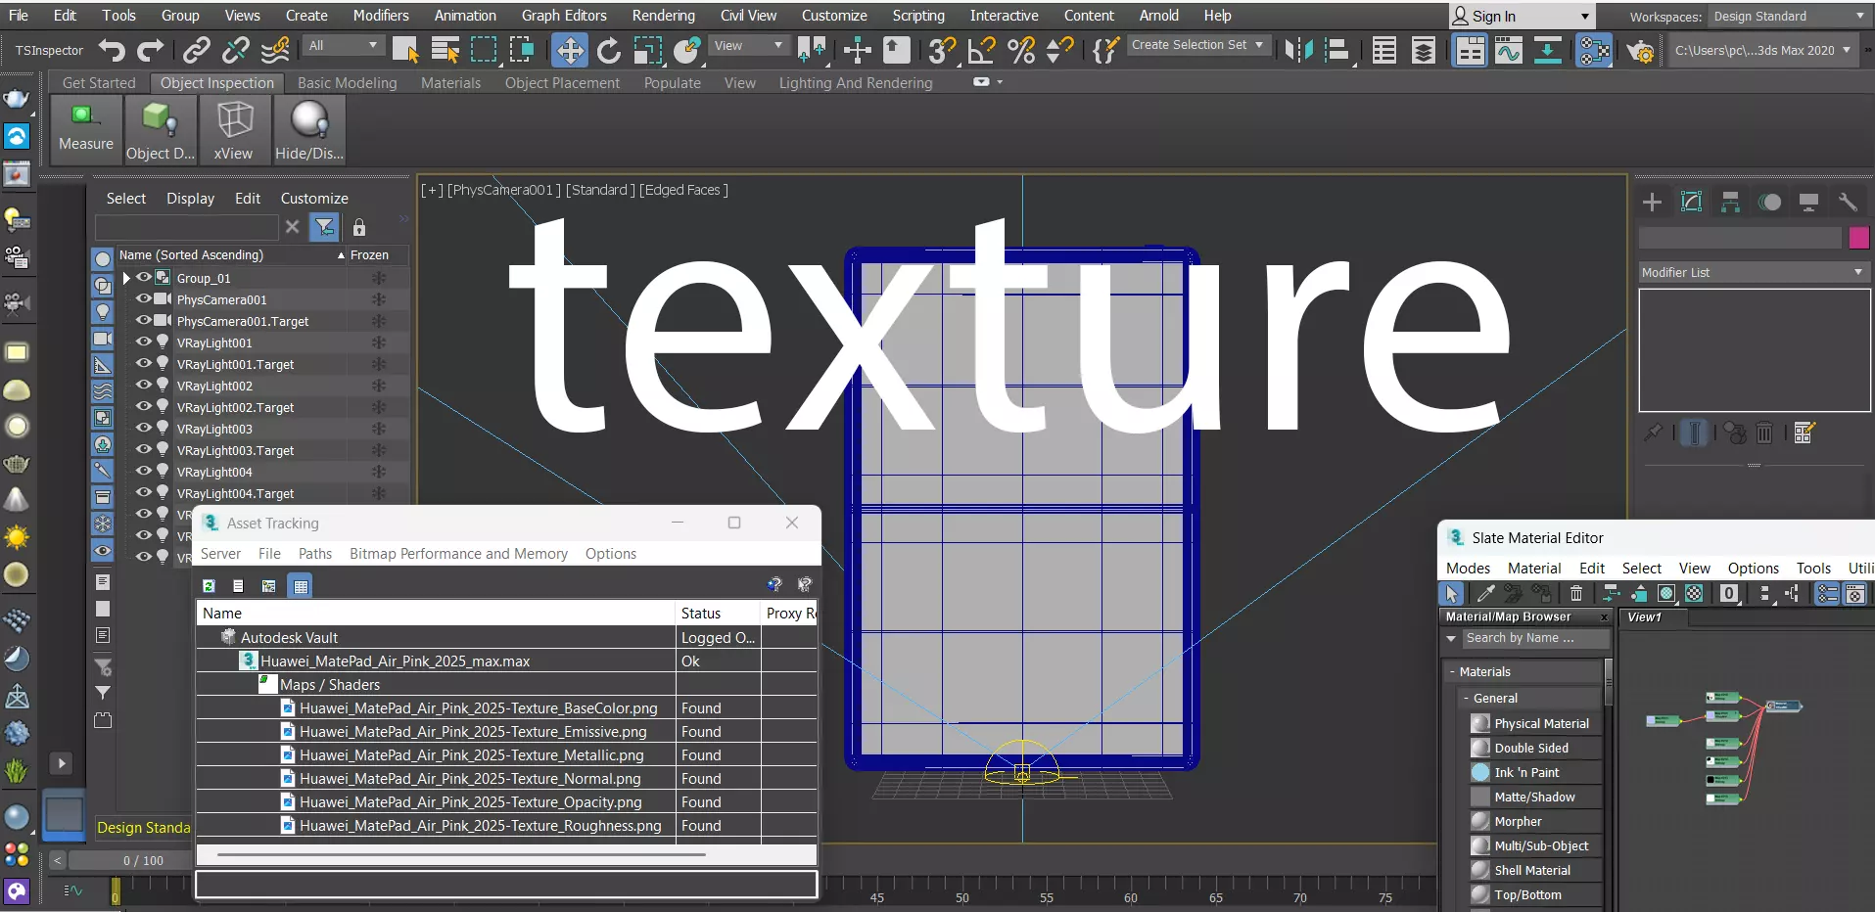
Task: Open the Layer Explorer icon
Action: [1424, 50]
